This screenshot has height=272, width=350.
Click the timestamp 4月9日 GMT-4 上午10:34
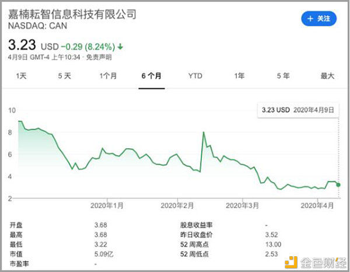pos(44,57)
